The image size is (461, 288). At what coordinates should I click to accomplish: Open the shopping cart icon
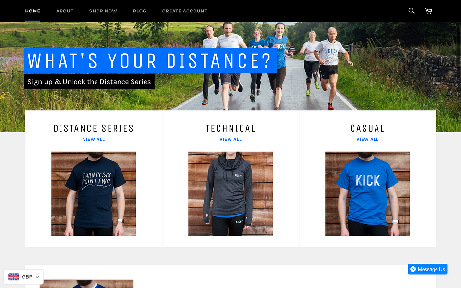(428, 11)
